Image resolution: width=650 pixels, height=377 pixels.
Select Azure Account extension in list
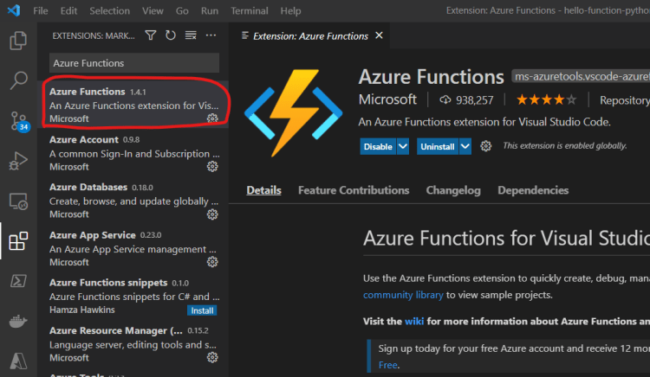point(133,152)
